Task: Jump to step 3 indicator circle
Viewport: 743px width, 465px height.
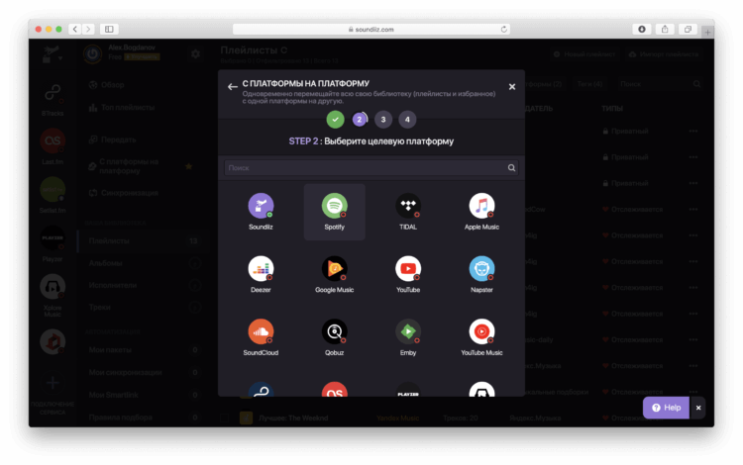Action: click(383, 119)
